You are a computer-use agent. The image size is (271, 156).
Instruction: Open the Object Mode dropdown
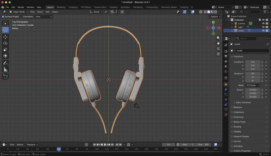coord(18,12)
